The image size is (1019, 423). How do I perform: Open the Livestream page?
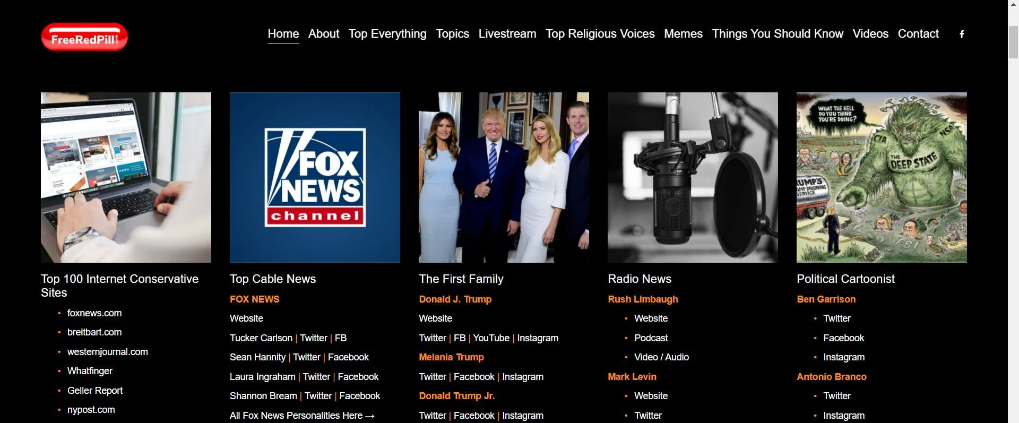pos(507,34)
